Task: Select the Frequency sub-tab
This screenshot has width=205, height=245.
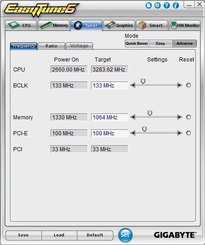Action: pos(24,46)
